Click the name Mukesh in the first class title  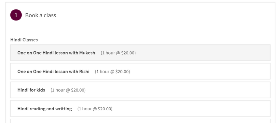[x=87, y=53]
